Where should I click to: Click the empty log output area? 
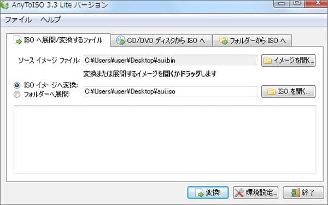(165, 140)
